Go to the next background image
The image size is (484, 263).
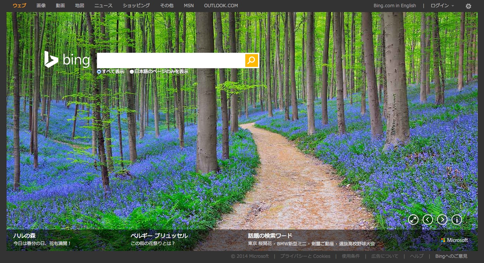point(442,220)
